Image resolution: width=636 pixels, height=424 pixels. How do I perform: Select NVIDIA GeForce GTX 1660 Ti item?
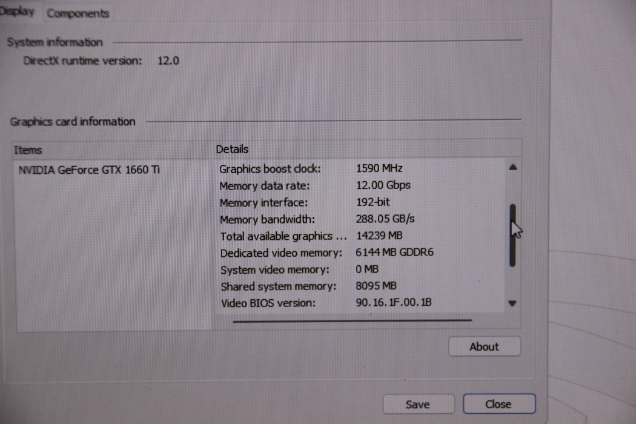89,170
